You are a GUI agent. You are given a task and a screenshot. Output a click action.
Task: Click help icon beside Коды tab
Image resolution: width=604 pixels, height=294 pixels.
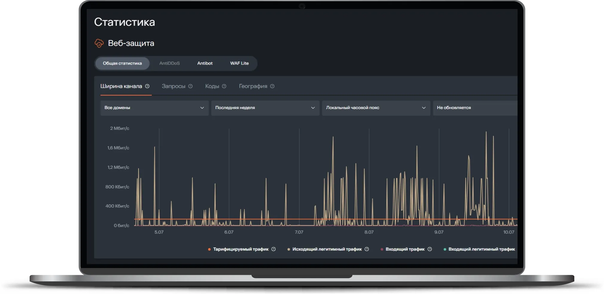(224, 86)
